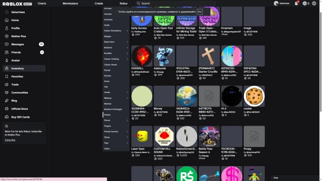Expand the Places submenu arrow
The image size is (322, 181).
coord(127,121)
